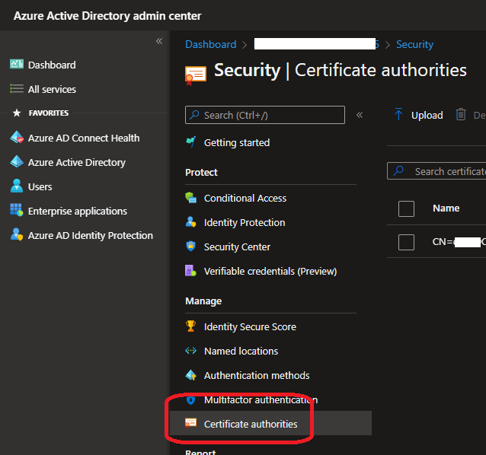Click the Search certificate input box

tap(446, 171)
